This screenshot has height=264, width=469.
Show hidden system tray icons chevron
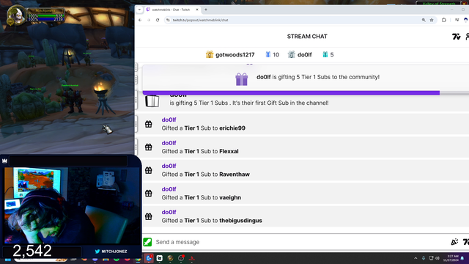(x=416, y=258)
